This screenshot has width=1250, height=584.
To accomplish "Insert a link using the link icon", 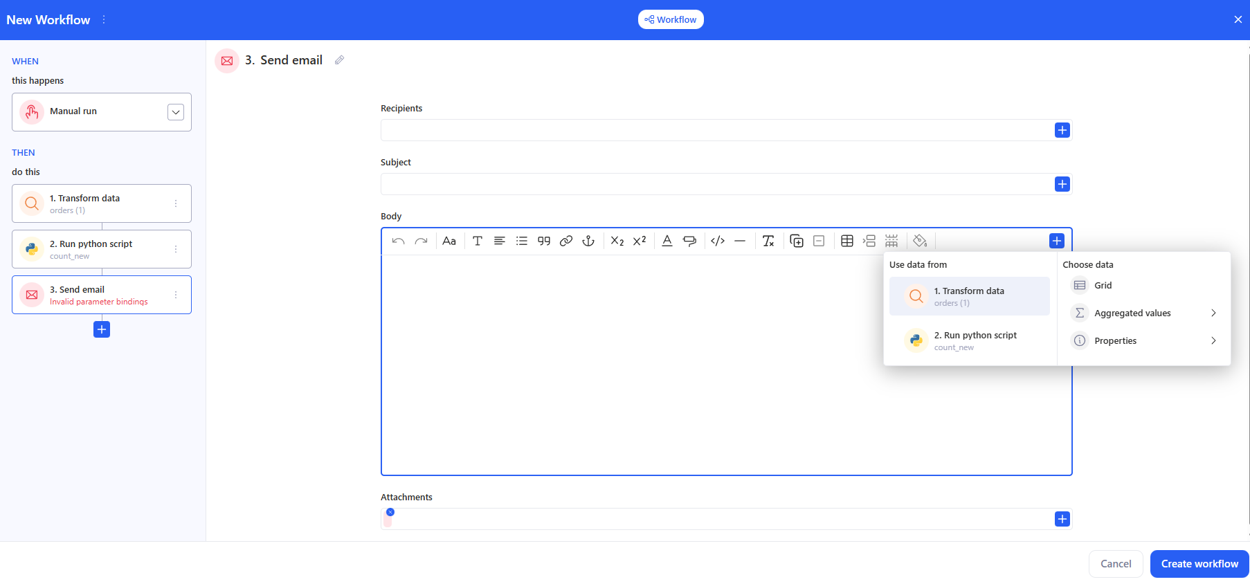I will [566, 241].
